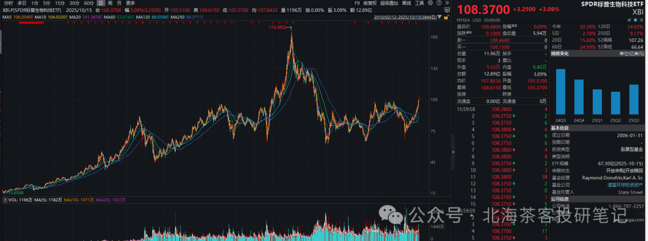The width and height of the screenshot is (648, 241).
Task: Click the 买一 108.1500 bid row
Action: [x=502, y=47]
